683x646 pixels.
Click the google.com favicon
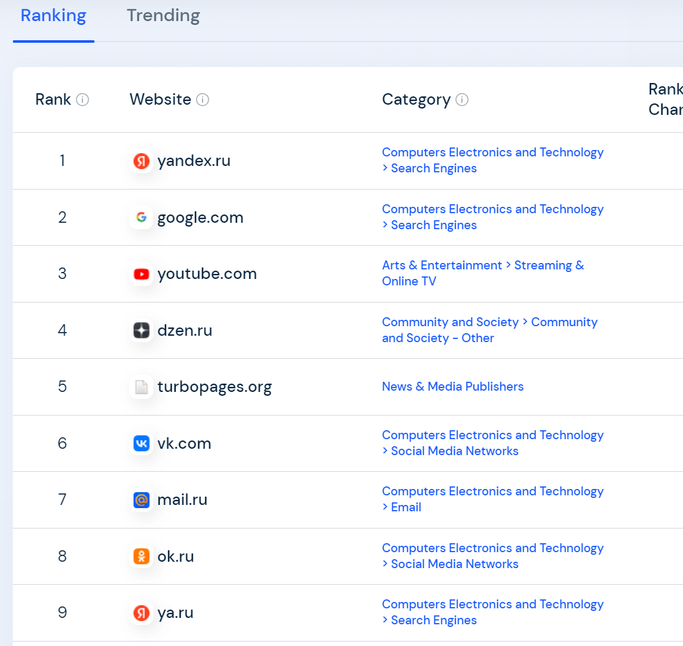click(142, 217)
